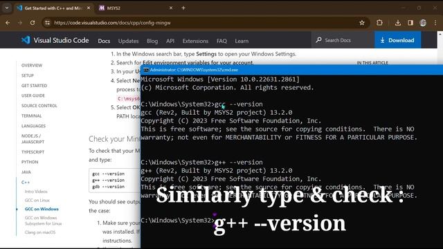The height and width of the screenshot is (249, 443).
Task: Open Intro Videos under C++
Action: (x=36, y=192)
